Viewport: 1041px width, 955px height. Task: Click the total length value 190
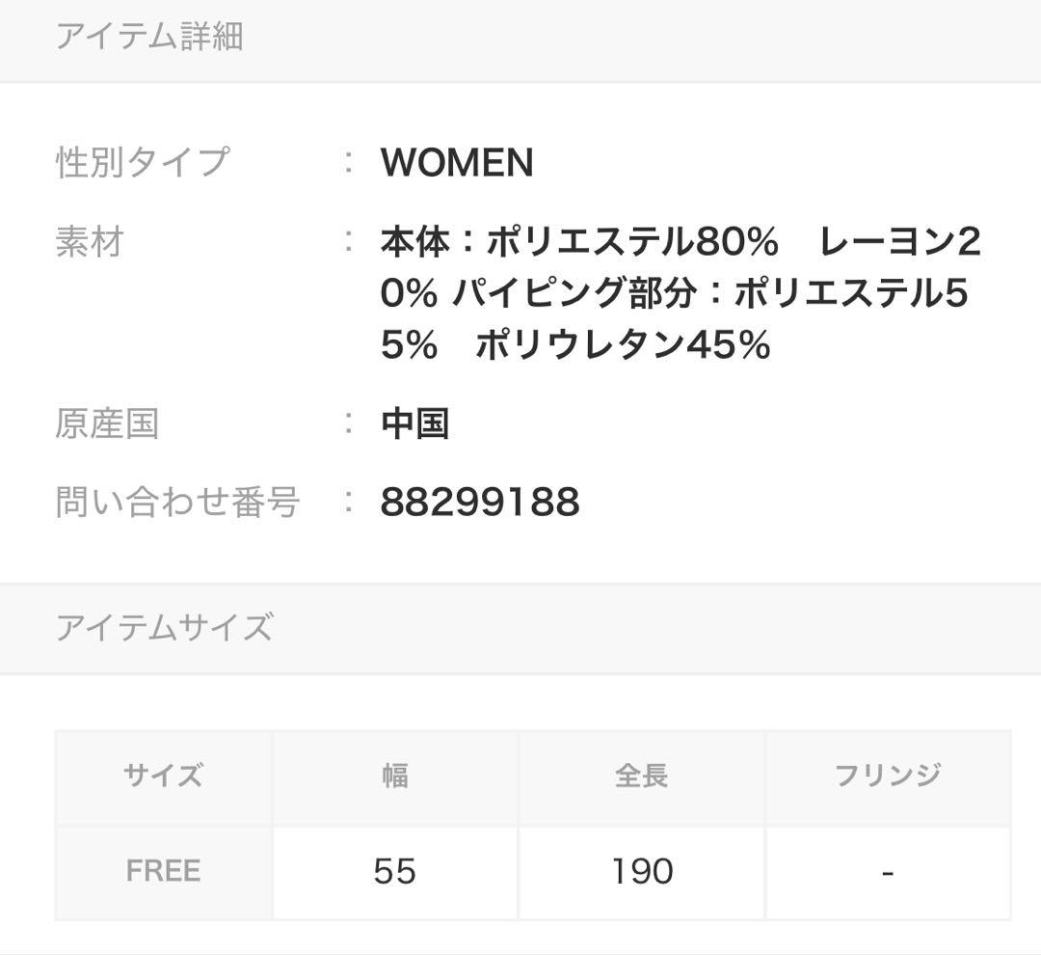(x=641, y=871)
